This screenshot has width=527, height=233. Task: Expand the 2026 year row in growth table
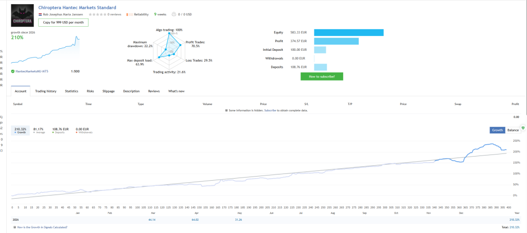tap(15, 220)
